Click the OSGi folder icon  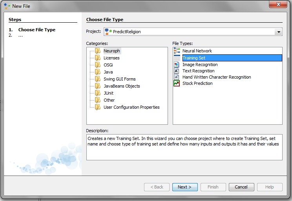tap(98, 65)
